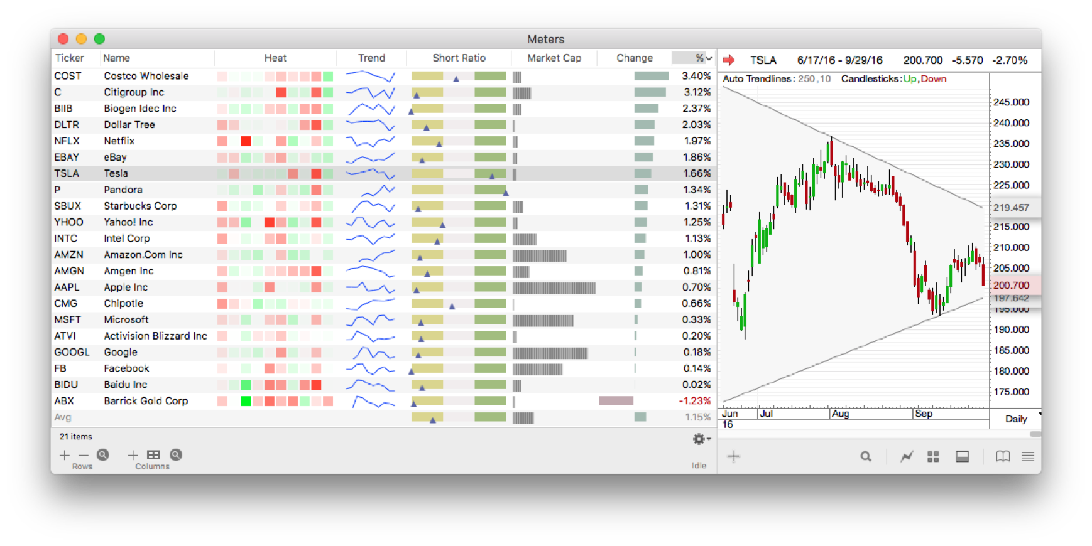Add a new row with the plus icon
This screenshot has width=1092, height=546.
64,455
